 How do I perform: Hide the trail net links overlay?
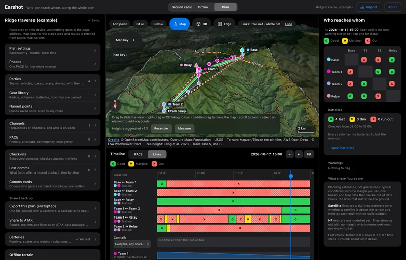pyautogui.click(x=289, y=24)
